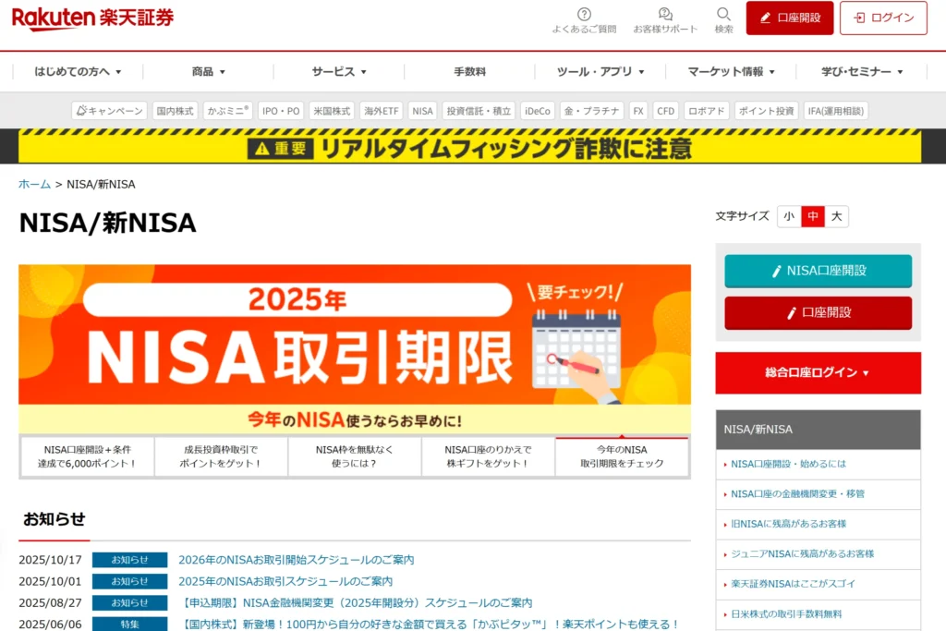This screenshot has height=631, width=946.
Task: Click the ログイン button in header
Action: tap(883, 18)
